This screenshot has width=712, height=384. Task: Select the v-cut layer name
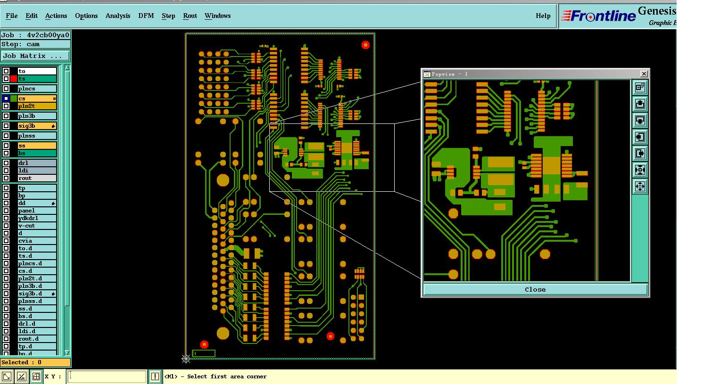click(37, 226)
